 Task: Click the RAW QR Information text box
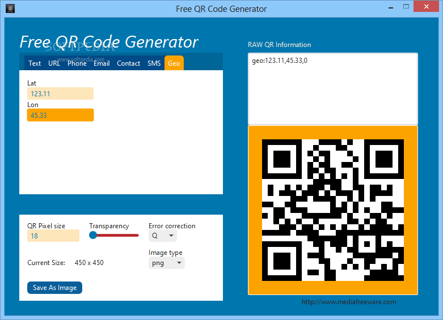(333, 88)
